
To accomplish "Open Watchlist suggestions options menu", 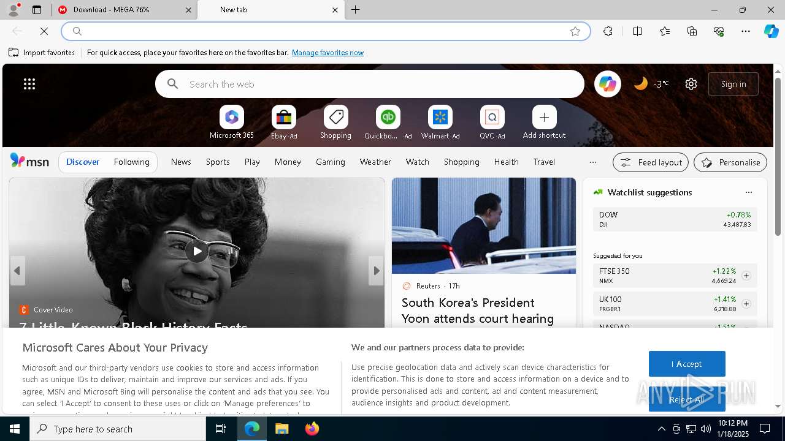I will [748, 192].
